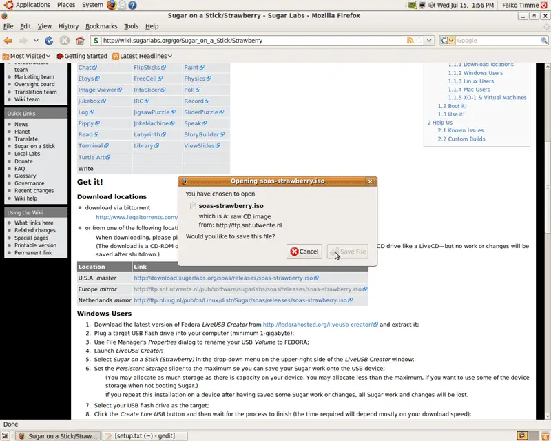Click the clock showing Wed Jul 15
The height and width of the screenshot is (441, 551).
pyautogui.click(x=466, y=5)
